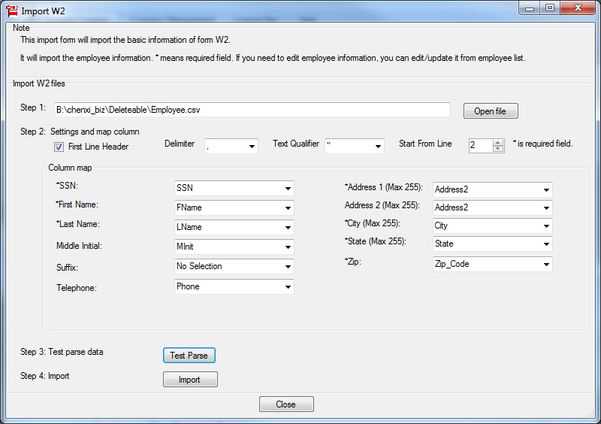
Task: Toggle the First Line Header checkbox
Action: pyautogui.click(x=59, y=147)
